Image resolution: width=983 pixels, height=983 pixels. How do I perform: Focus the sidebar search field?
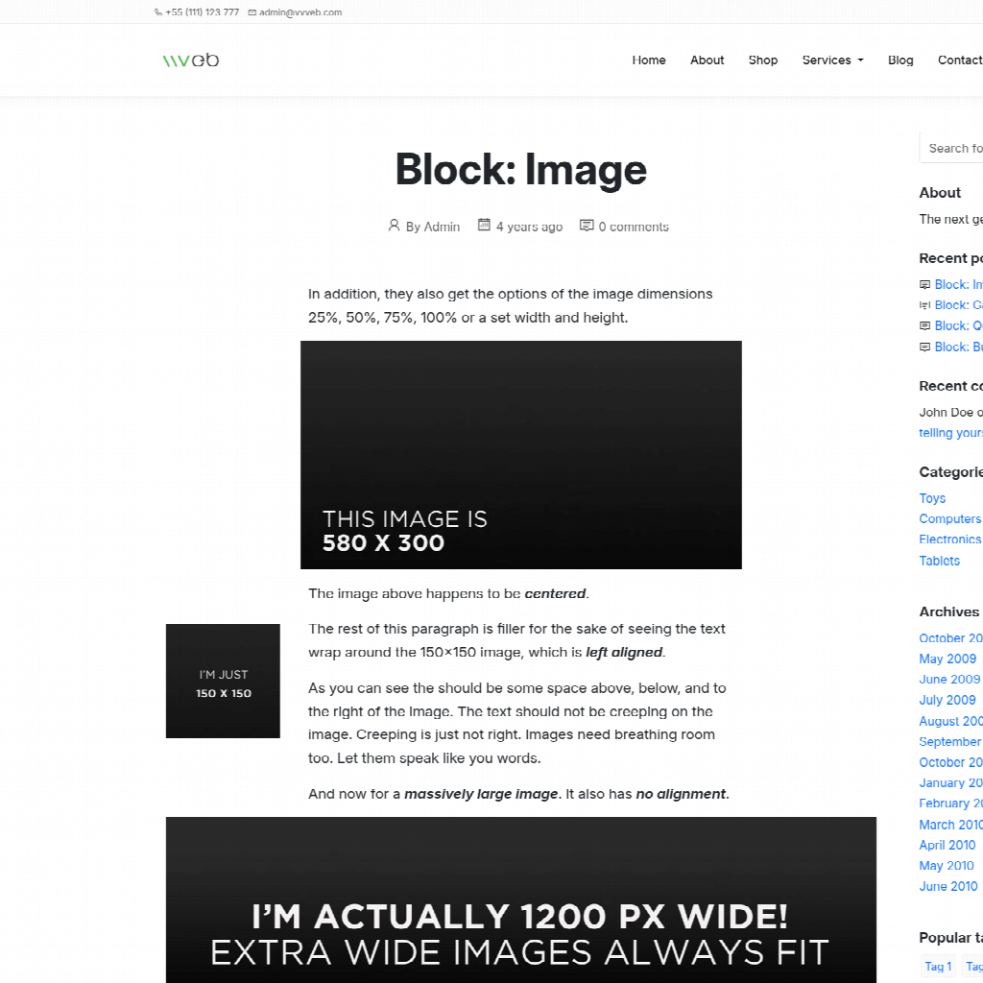point(952,148)
